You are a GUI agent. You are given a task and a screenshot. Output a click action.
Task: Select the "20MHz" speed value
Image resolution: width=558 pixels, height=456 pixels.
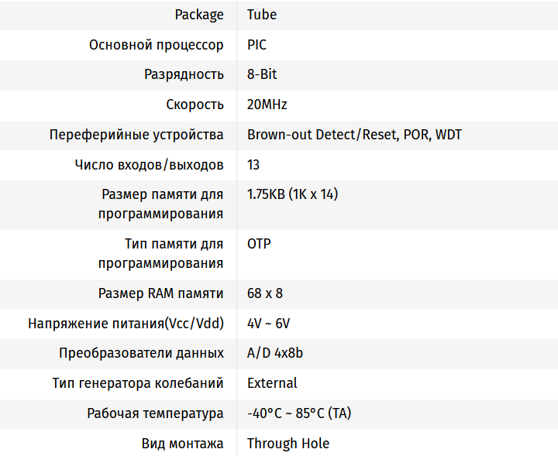(267, 105)
